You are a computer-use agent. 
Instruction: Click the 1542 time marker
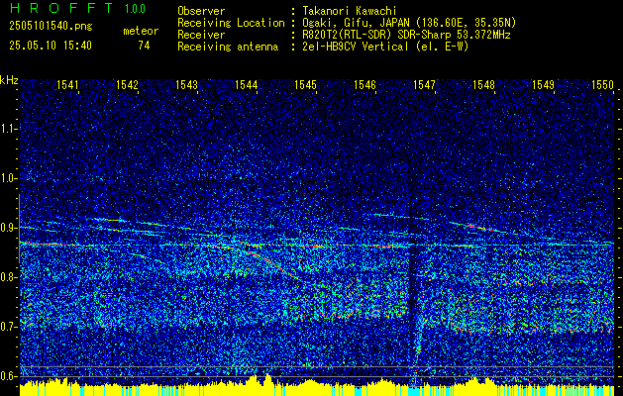[x=127, y=84]
